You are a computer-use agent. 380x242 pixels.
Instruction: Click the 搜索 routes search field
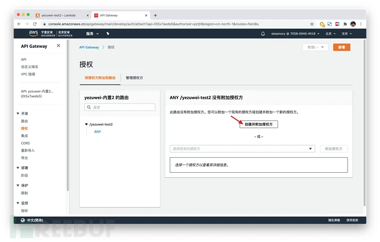tap(120, 107)
